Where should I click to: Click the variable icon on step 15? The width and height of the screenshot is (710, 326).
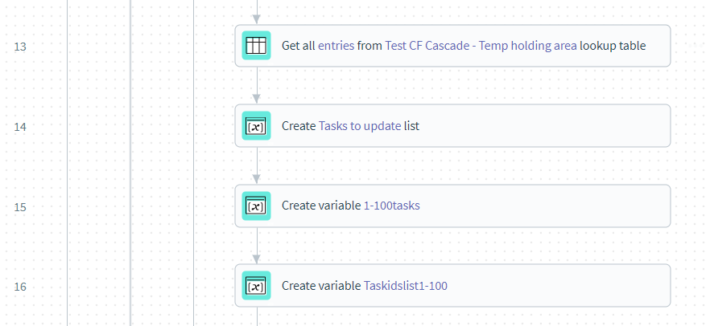point(256,206)
